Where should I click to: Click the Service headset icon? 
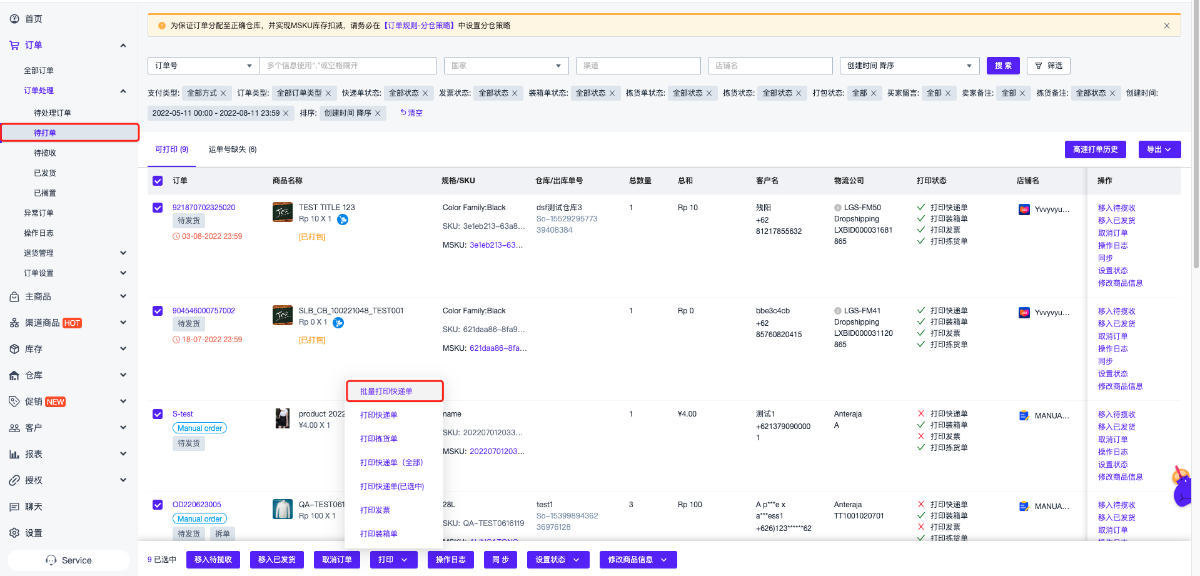[x=51, y=560]
